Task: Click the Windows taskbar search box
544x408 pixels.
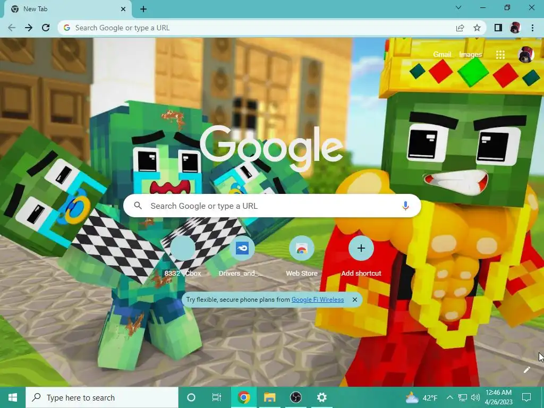Action: click(x=102, y=397)
